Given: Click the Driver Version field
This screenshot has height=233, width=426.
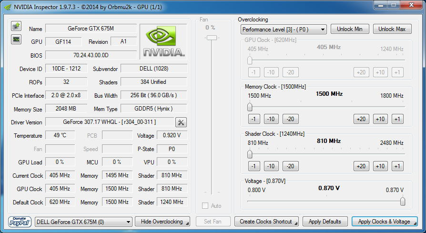Looking at the screenshot, I should (x=110, y=122).
